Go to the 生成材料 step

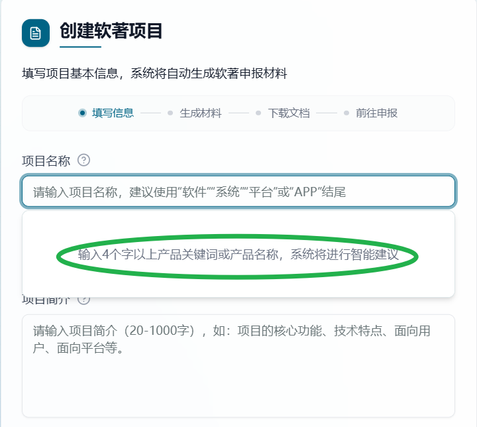tap(195, 113)
